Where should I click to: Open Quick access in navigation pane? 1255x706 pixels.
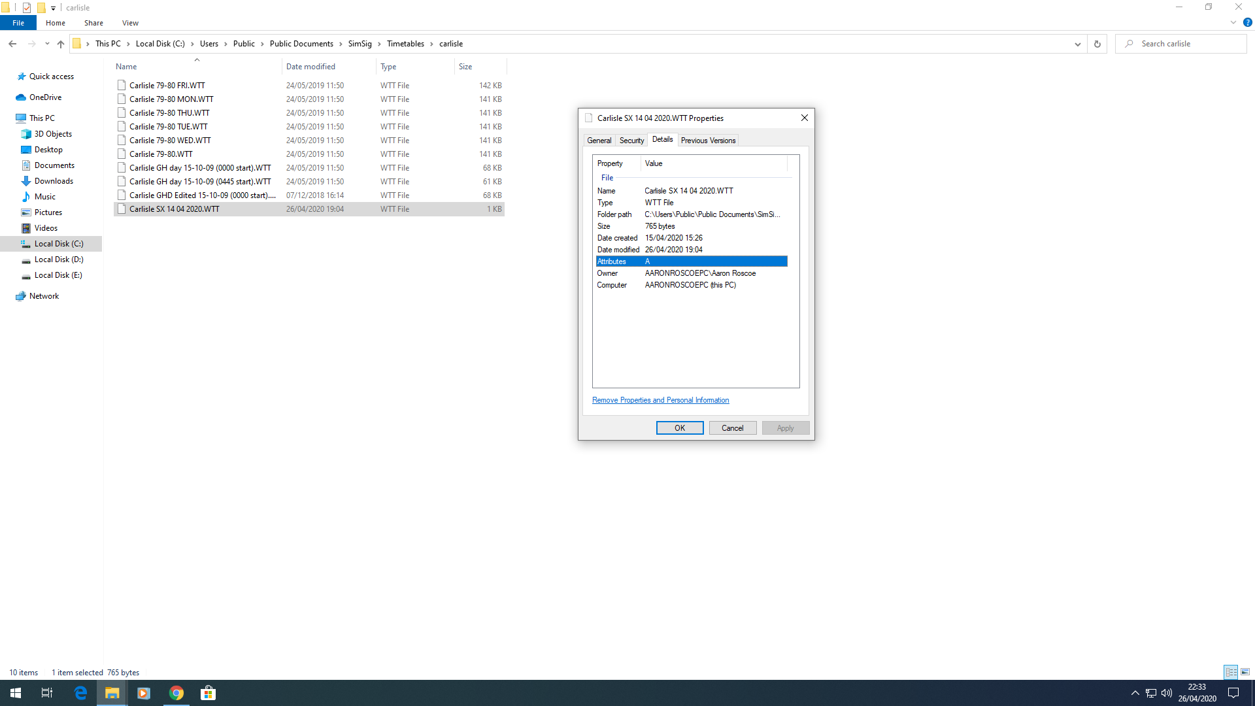tap(52, 76)
